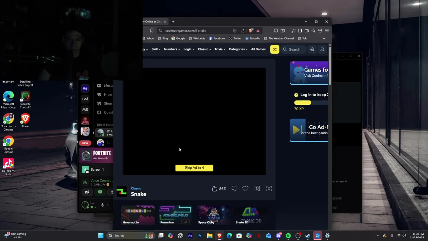Toggle fullscreen for the Snake game
428x241 pixels.
(269, 189)
